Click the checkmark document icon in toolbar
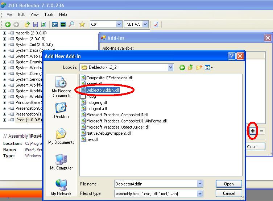 (x=156, y=24)
